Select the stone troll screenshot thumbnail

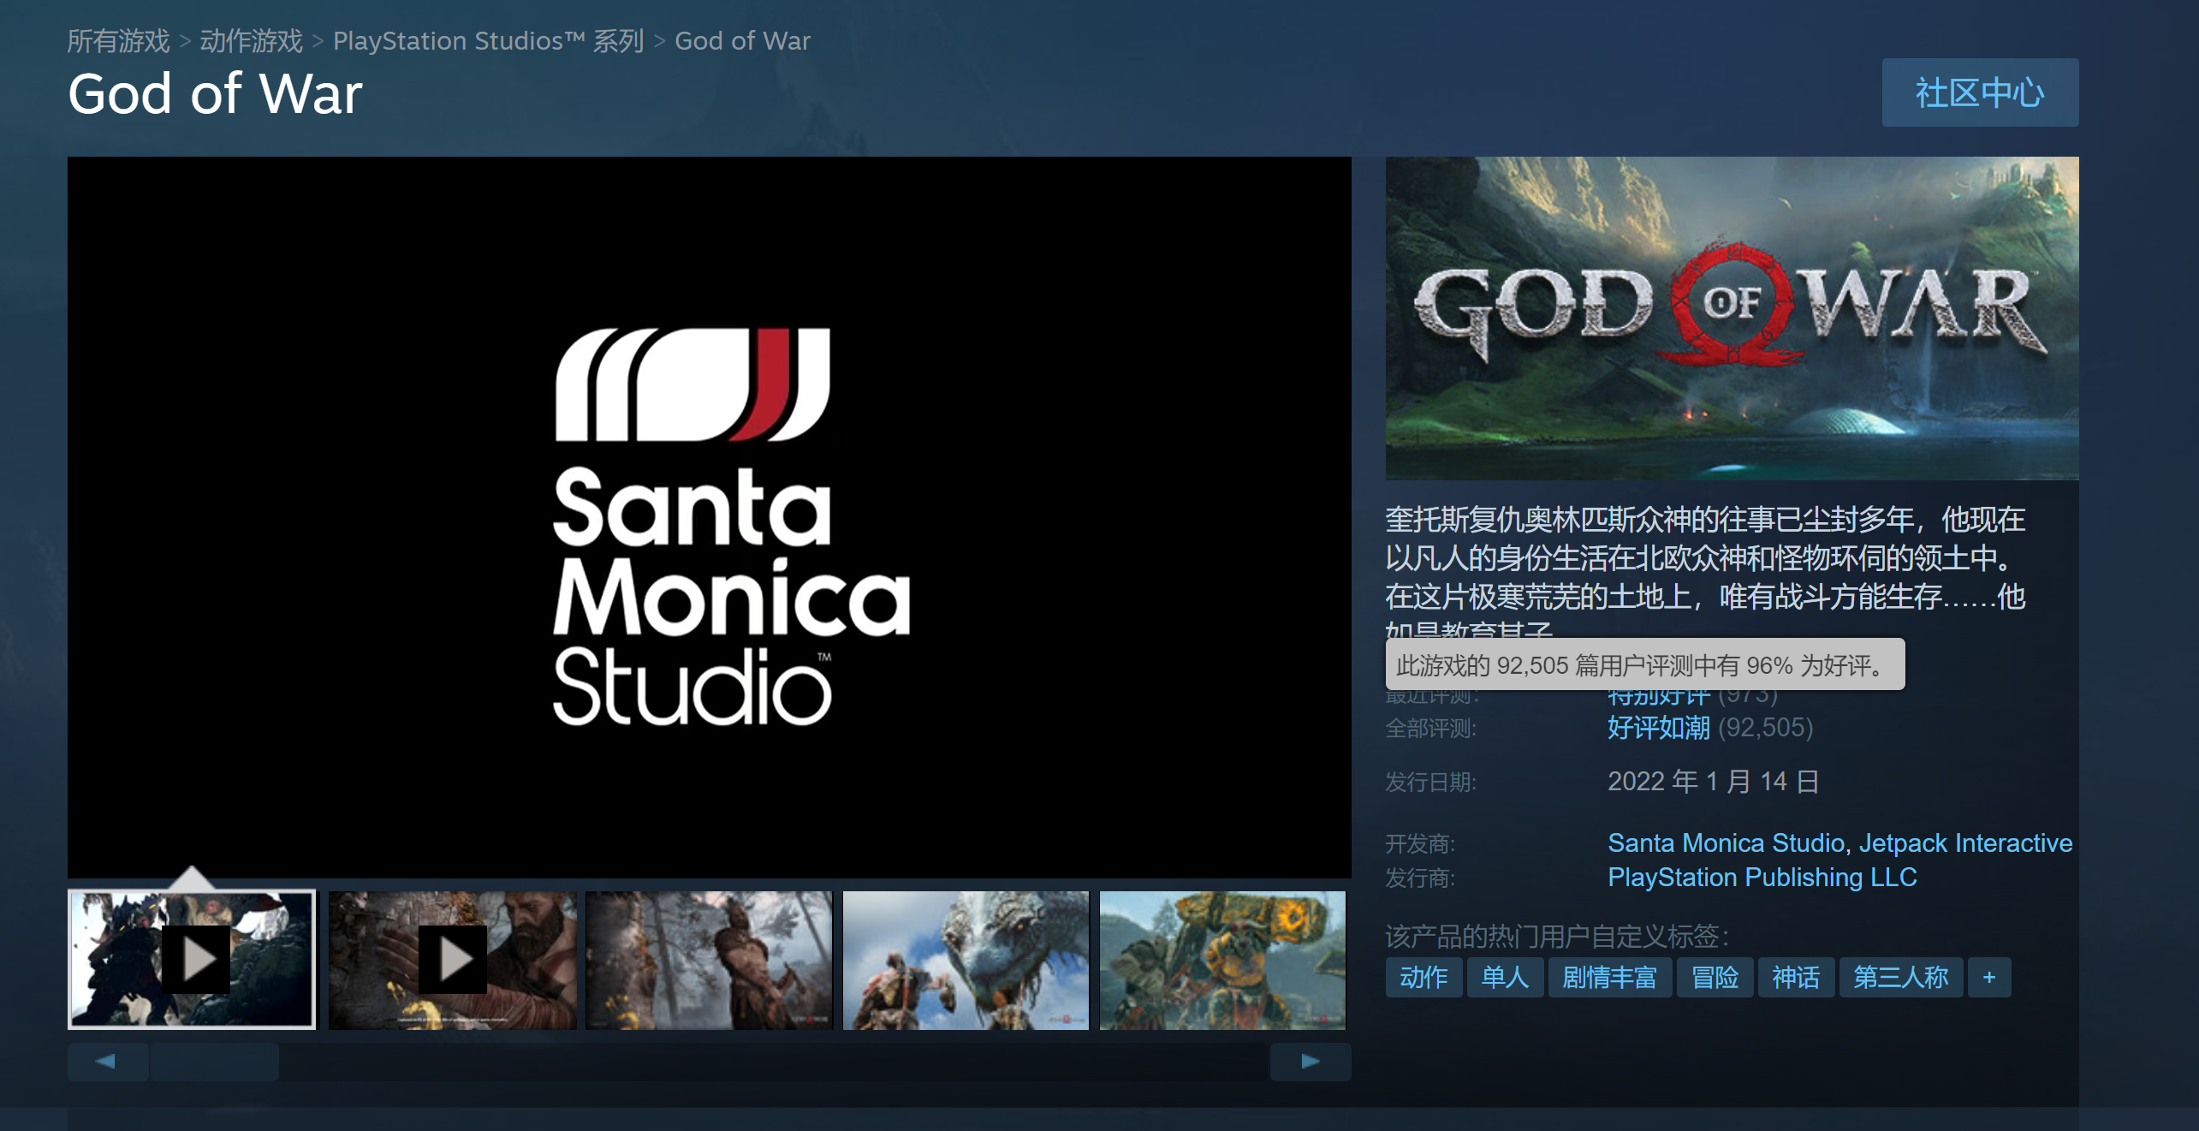[x=1222, y=959]
